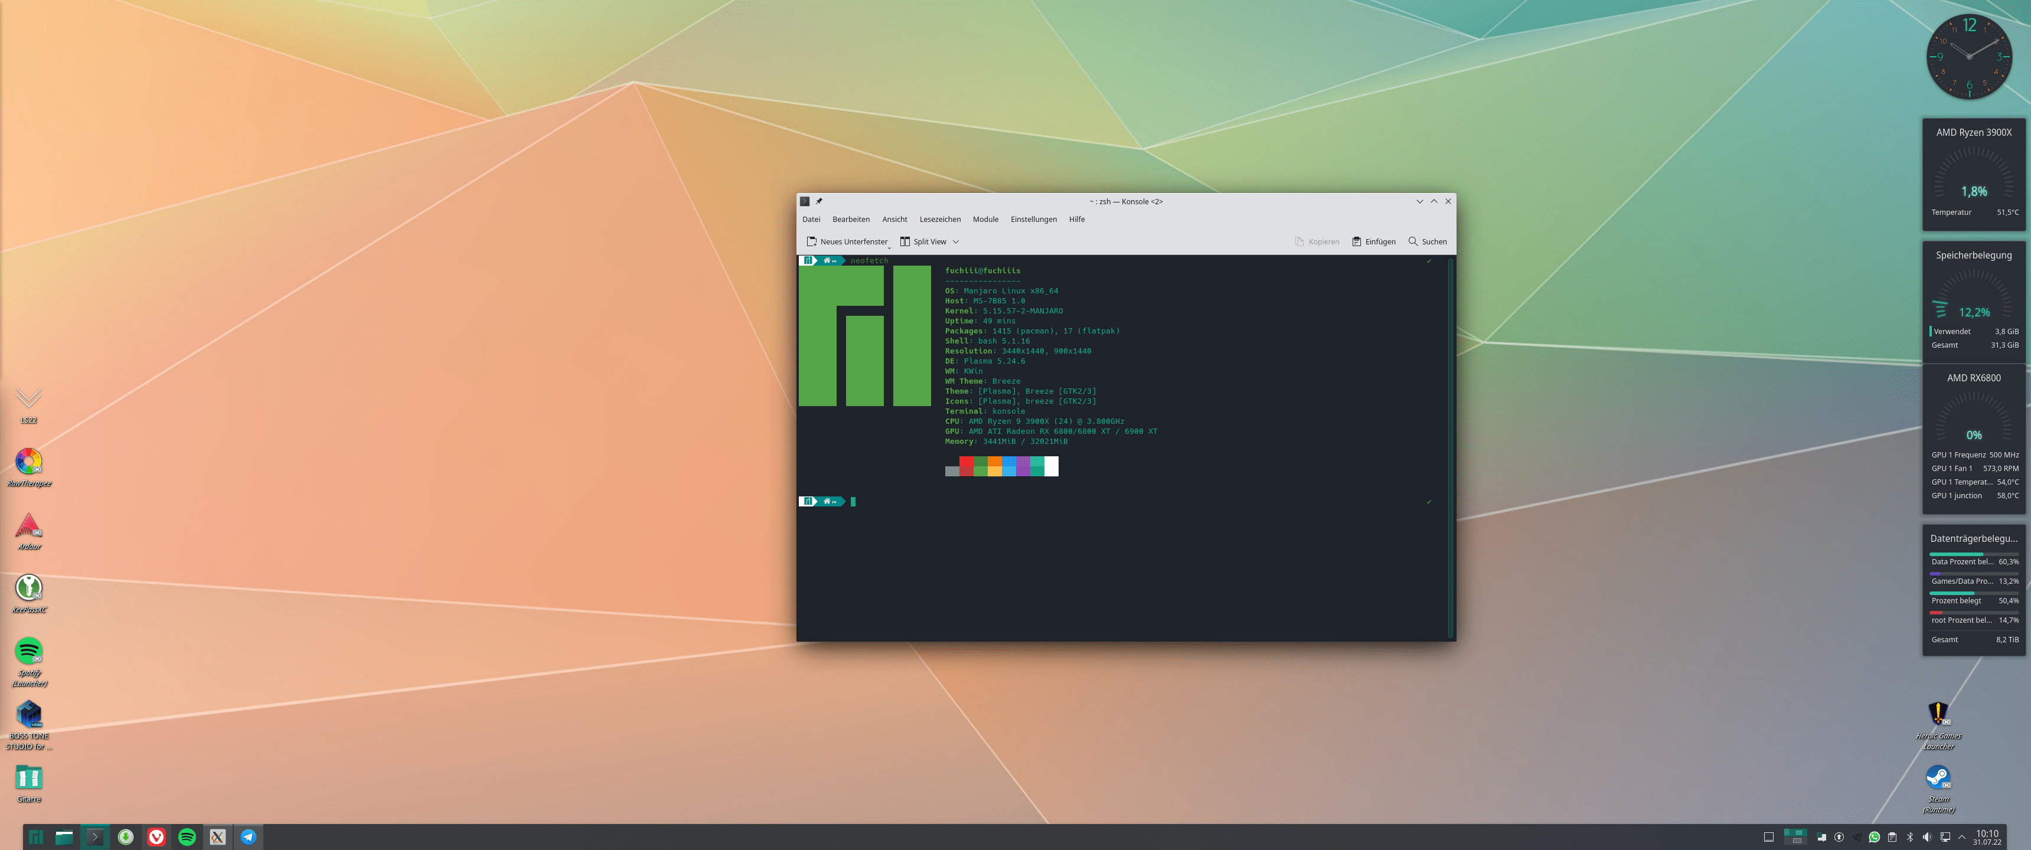Open the L522 desktop icon
This screenshot has height=850, width=2031.
[29, 404]
